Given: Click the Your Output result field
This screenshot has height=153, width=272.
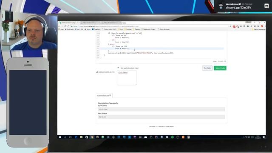Looking at the screenshot, I should 161,117.
